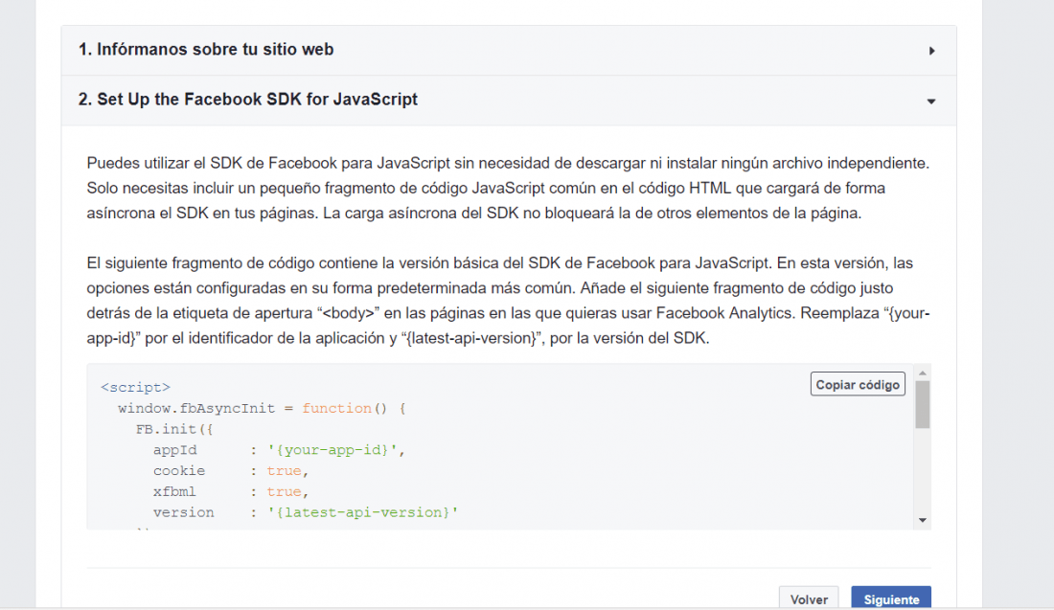Click the code box scrollbar thumb
1054x610 pixels.
pyautogui.click(x=922, y=404)
